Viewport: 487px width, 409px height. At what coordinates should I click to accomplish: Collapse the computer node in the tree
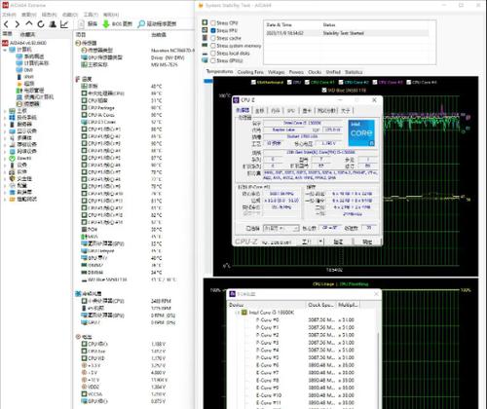click(5, 50)
